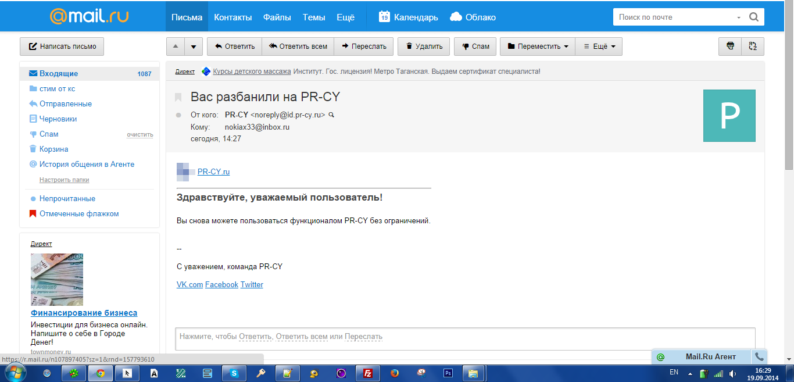
Task: Click the Mail.ru logo
Action: (89, 16)
